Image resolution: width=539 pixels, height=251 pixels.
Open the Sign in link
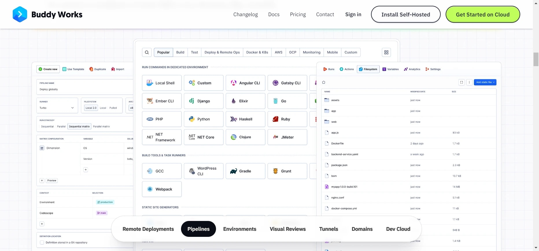pyautogui.click(x=353, y=14)
